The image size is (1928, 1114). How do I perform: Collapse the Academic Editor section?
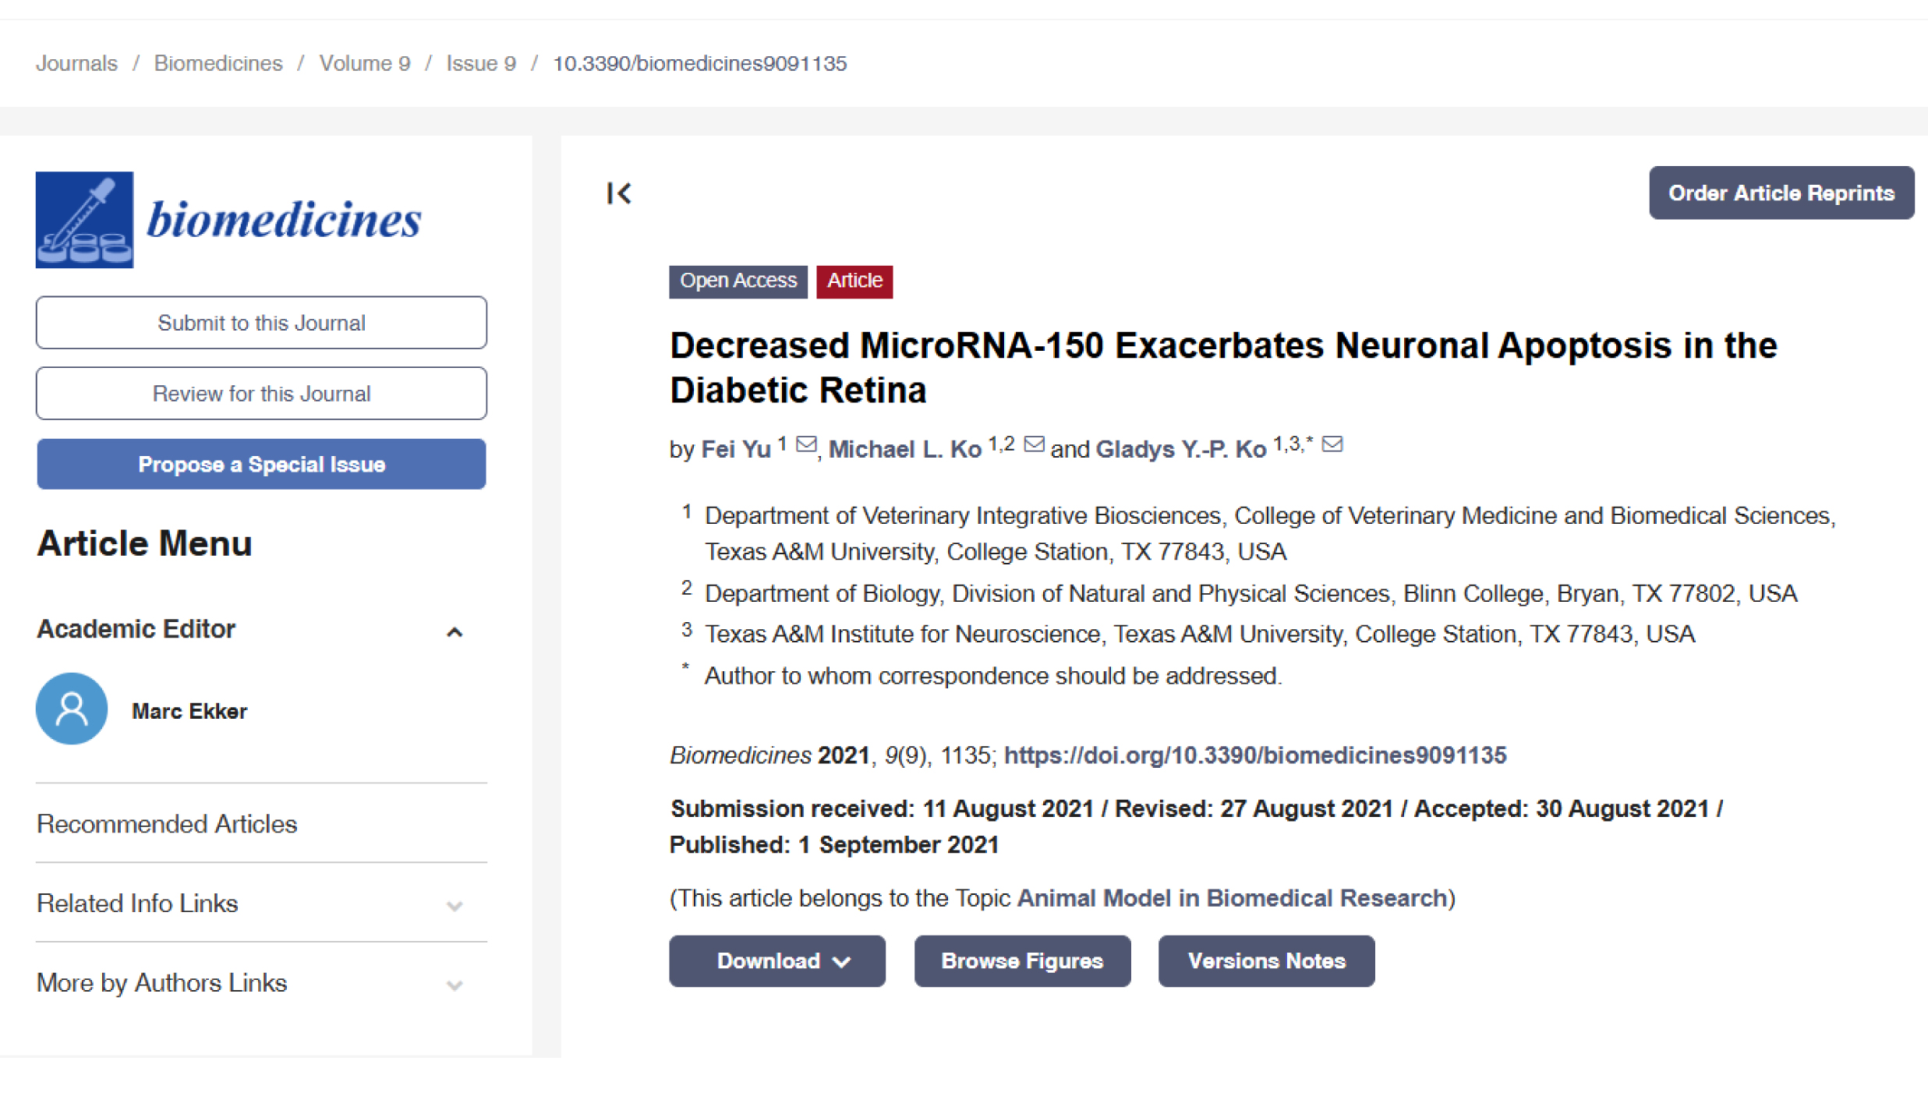click(455, 631)
